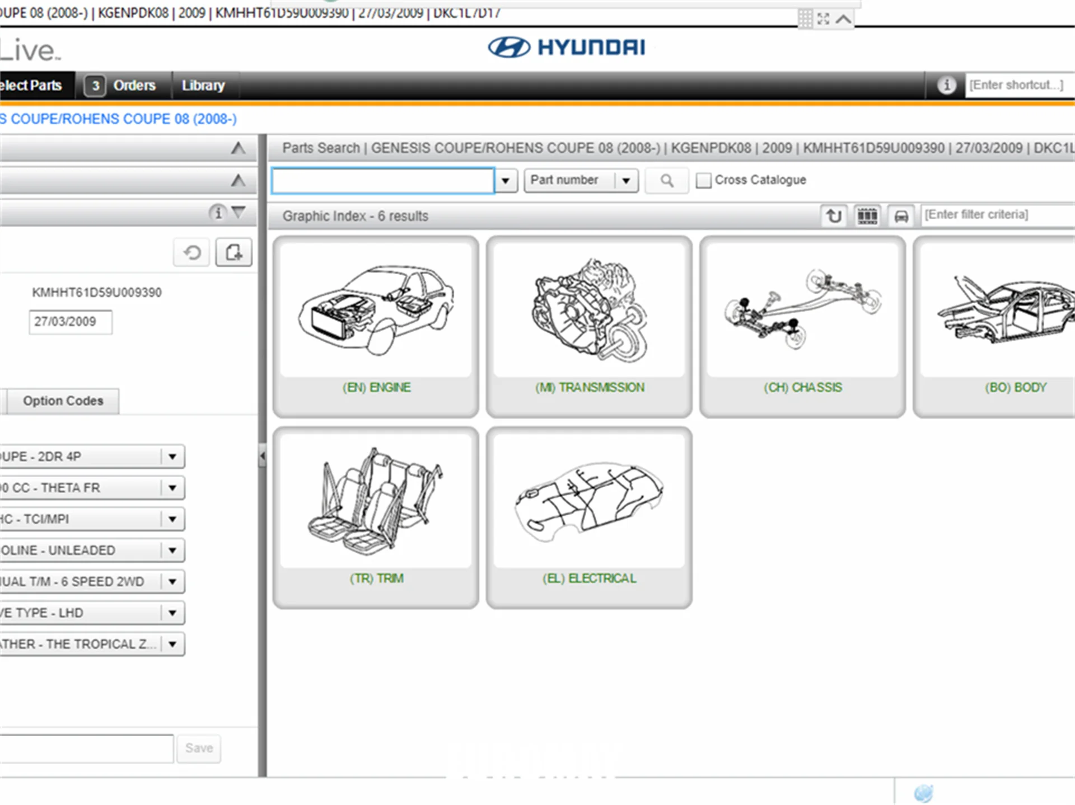Screen dimensions: 1075x805
Task: Click the globe icon in the status bar
Action: [923, 793]
